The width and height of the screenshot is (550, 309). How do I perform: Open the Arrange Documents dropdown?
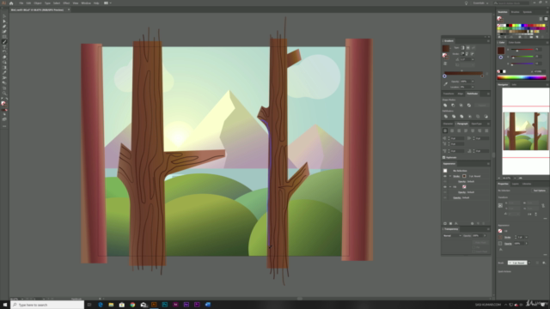coord(107,3)
